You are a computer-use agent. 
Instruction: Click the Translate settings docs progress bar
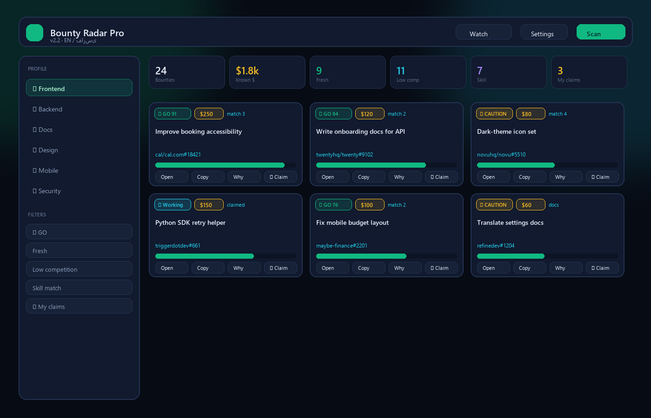click(x=547, y=256)
